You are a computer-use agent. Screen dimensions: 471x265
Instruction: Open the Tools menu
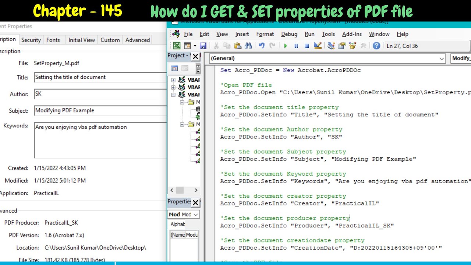pyautogui.click(x=328, y=34)
